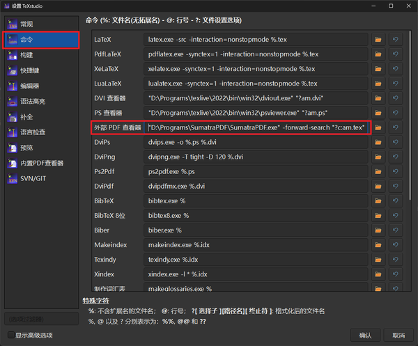This screenshot has width=418, height=346.
Task: Go to the 内置PDF查看器 settings page
Action: pos(41,164)
